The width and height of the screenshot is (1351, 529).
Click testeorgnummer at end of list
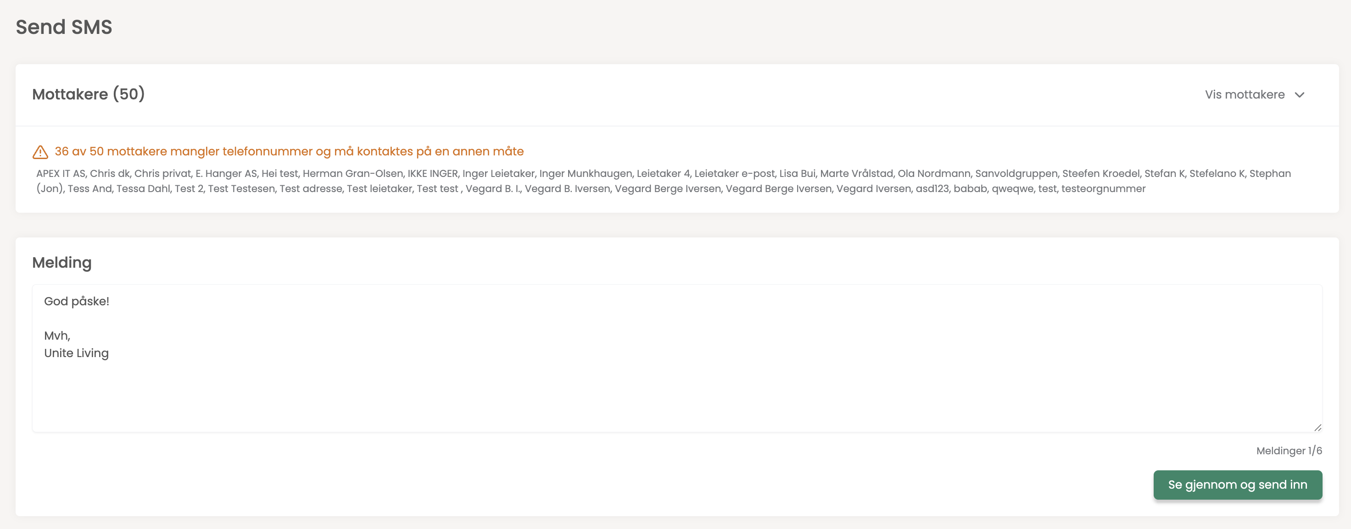click(1103, 188)
